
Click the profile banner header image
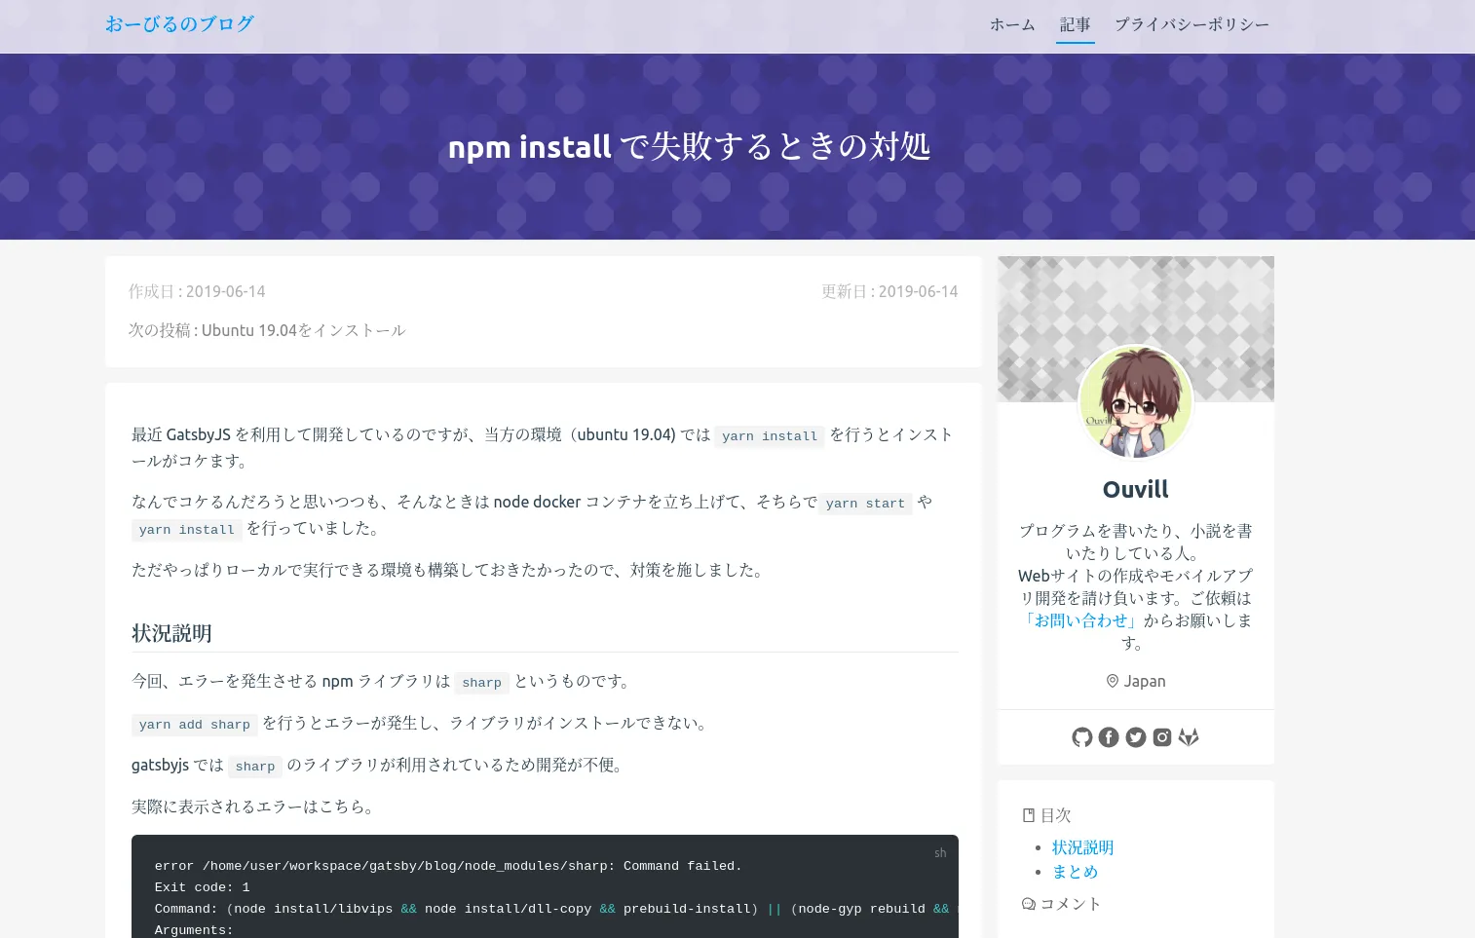1136,328
